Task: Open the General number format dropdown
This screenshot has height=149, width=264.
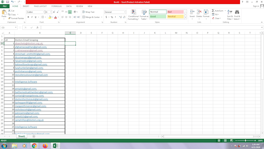Action: pyautogui.click(x=125, y=12)
